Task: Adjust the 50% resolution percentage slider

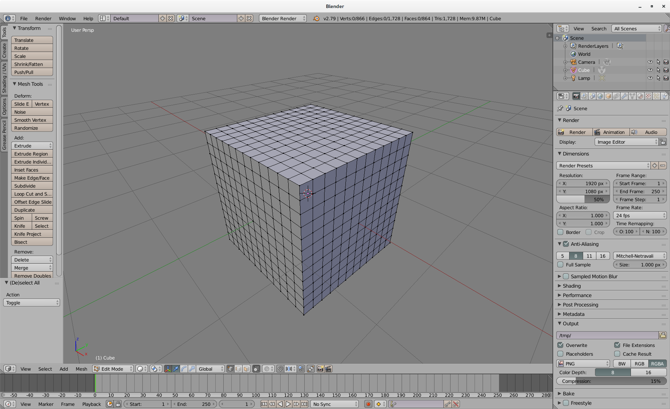Action: click(583, 199)
